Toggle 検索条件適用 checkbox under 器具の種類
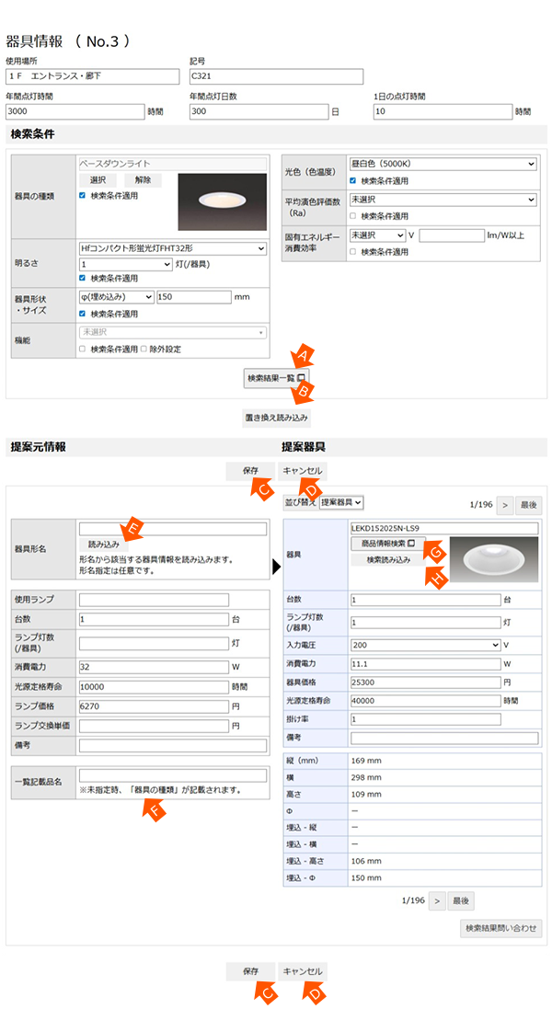The image size is (552, 1009). 83,197
